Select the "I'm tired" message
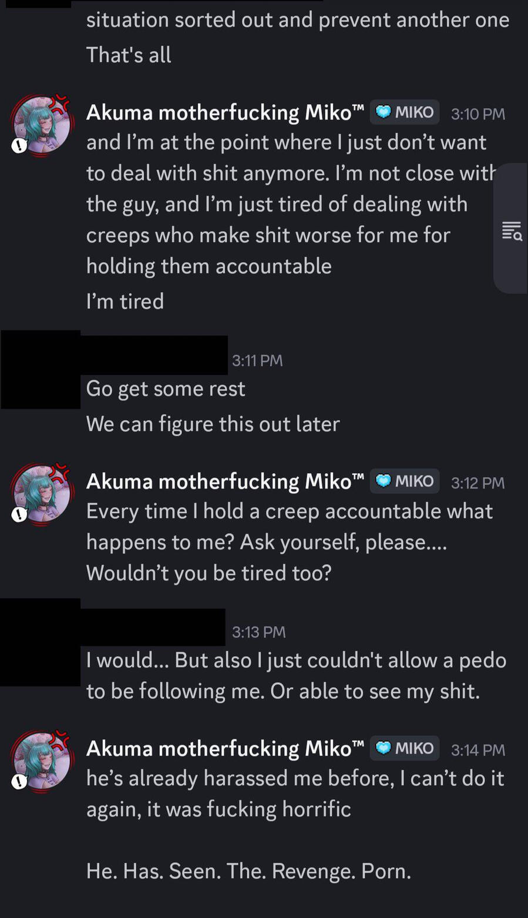Screen dimensions: 528x918 click(125, 301)
